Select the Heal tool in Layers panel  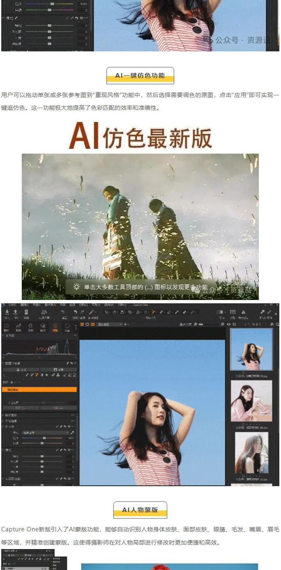pyautogui.click(x=53, y=375)
